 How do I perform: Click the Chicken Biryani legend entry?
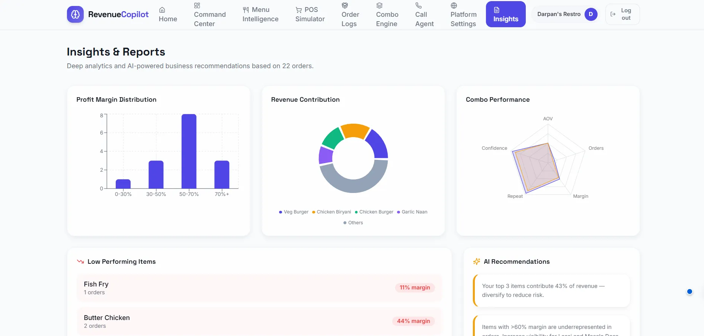pos(332,212)
